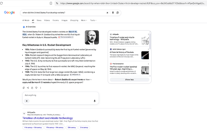Switch to AI Mode tab
Screen dimensions: 207x131
26,20
